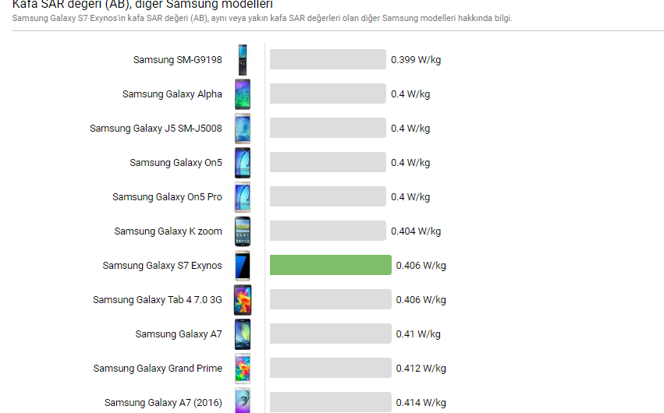The image size is (664, 413).
Task: Select the Galaxy Tab 4 7.0 3G image
Action: (243, 300)
